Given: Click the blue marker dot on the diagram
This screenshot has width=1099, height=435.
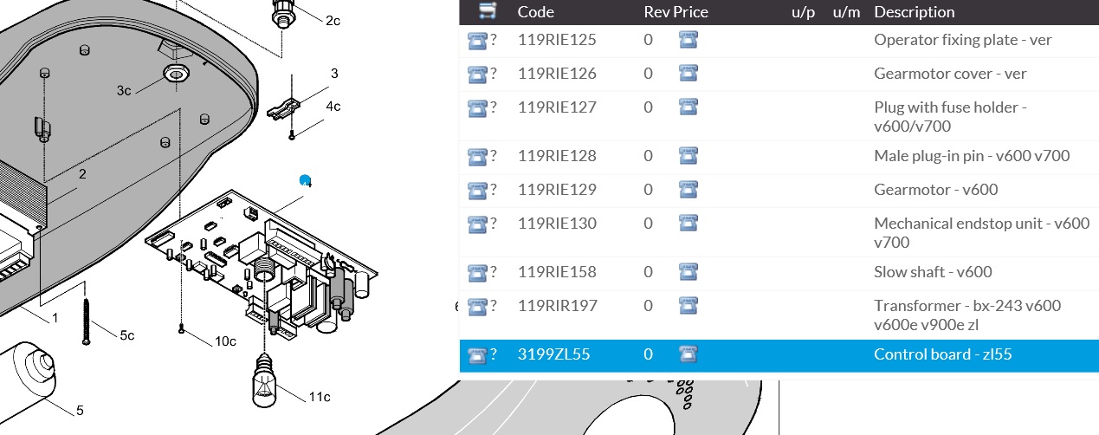Looking at the screenshot, I should (305, 180).
